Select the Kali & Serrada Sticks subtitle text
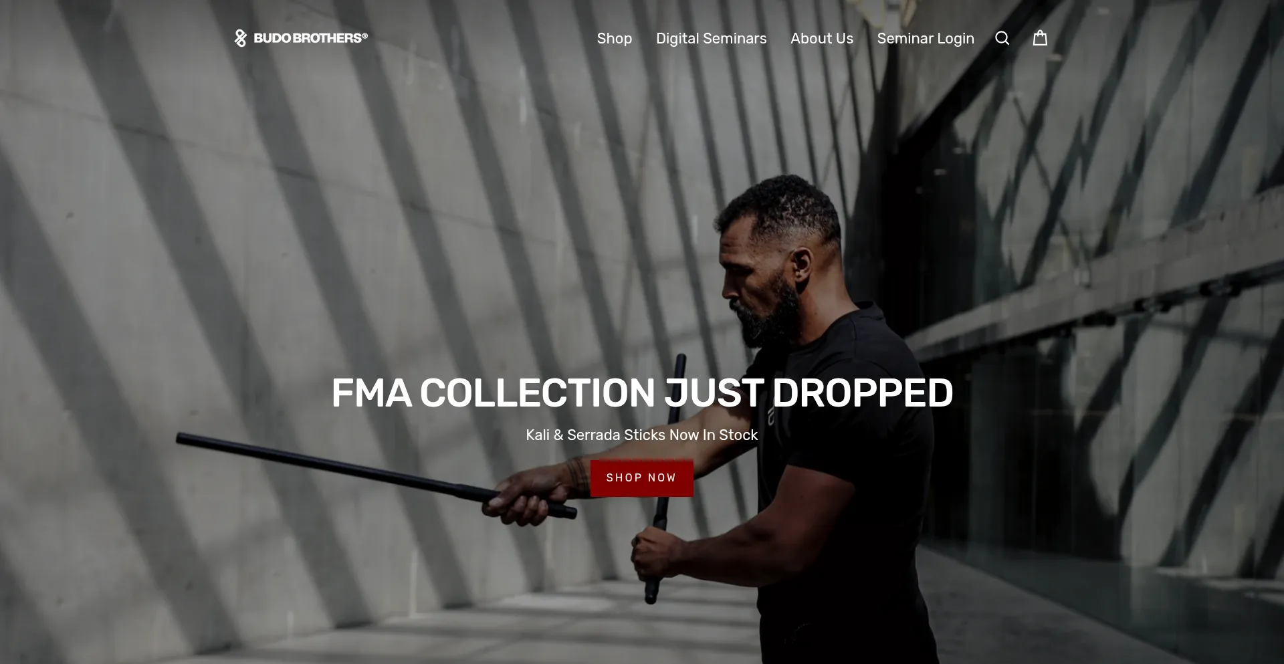This screenshot has height=664, width=1284. coord(642,435)
